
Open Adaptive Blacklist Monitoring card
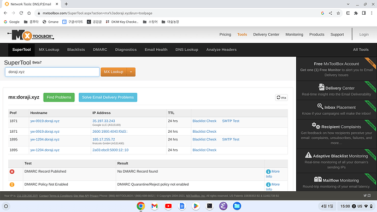337,161
